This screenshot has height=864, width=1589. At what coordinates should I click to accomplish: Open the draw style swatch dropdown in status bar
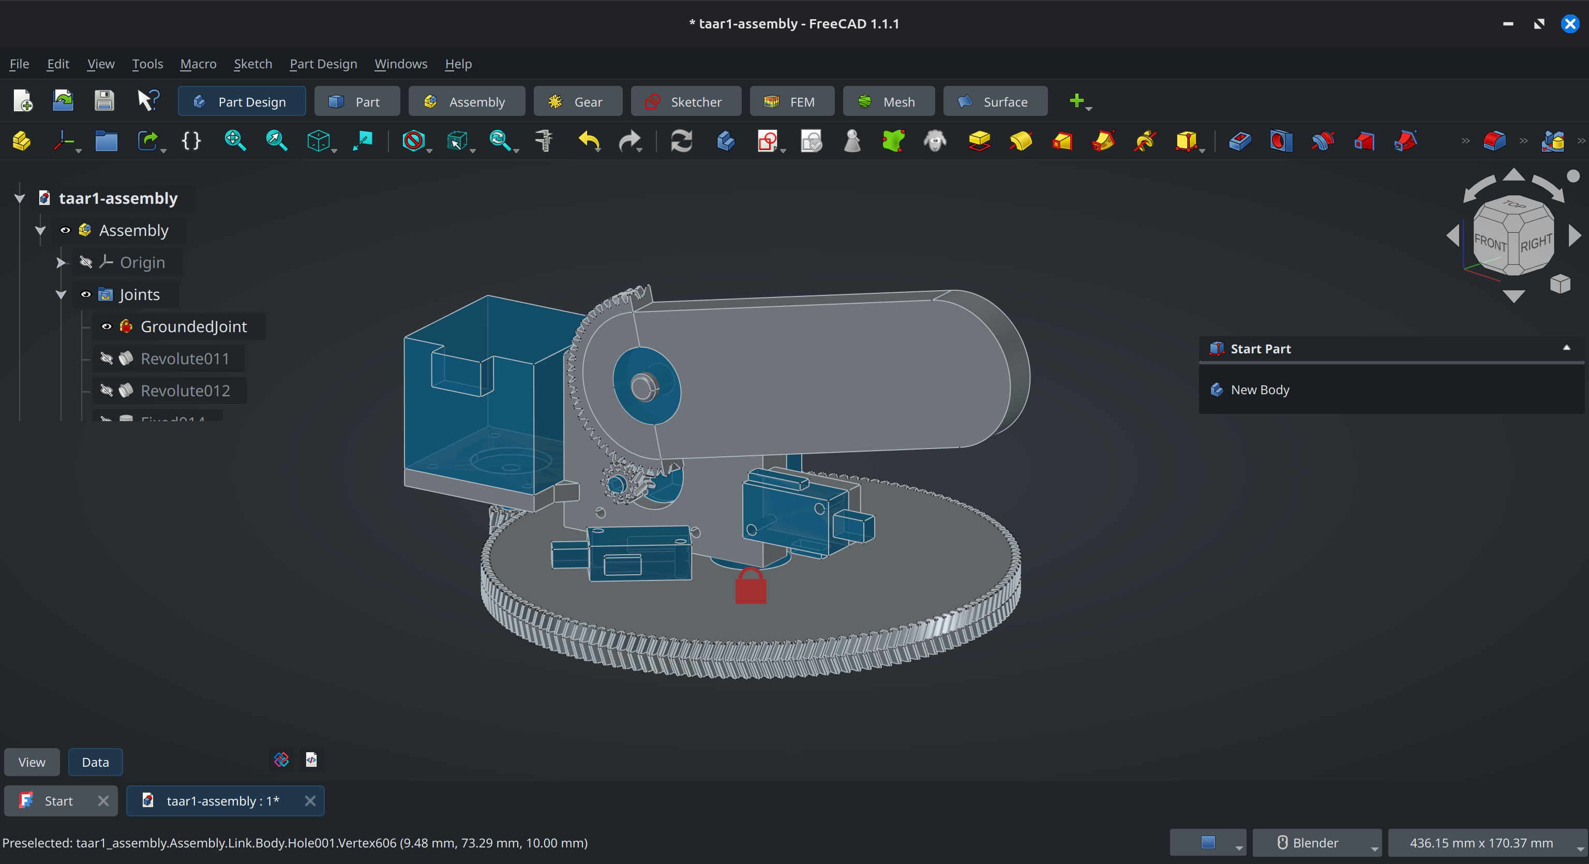[x=1208, y=842]
